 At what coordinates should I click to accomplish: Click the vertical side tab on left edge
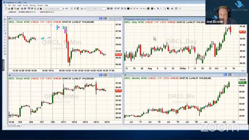[3, 65]
